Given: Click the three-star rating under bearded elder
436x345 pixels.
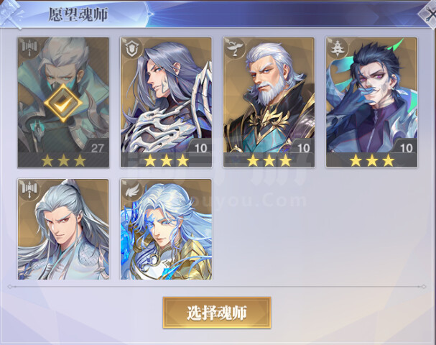Looking at the screenshot, I should 269,160.
